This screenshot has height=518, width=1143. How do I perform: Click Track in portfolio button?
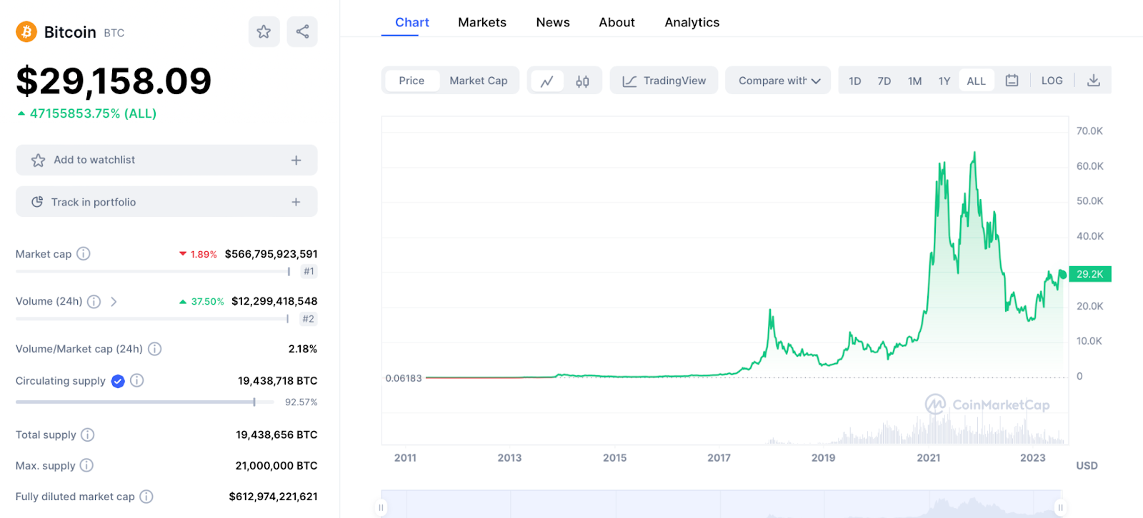(166, 202)
